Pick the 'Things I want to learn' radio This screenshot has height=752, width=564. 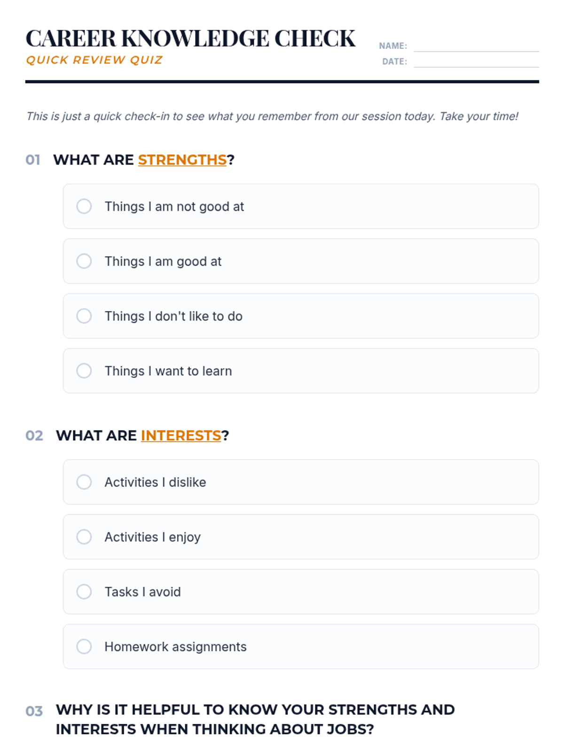(84, 371)
